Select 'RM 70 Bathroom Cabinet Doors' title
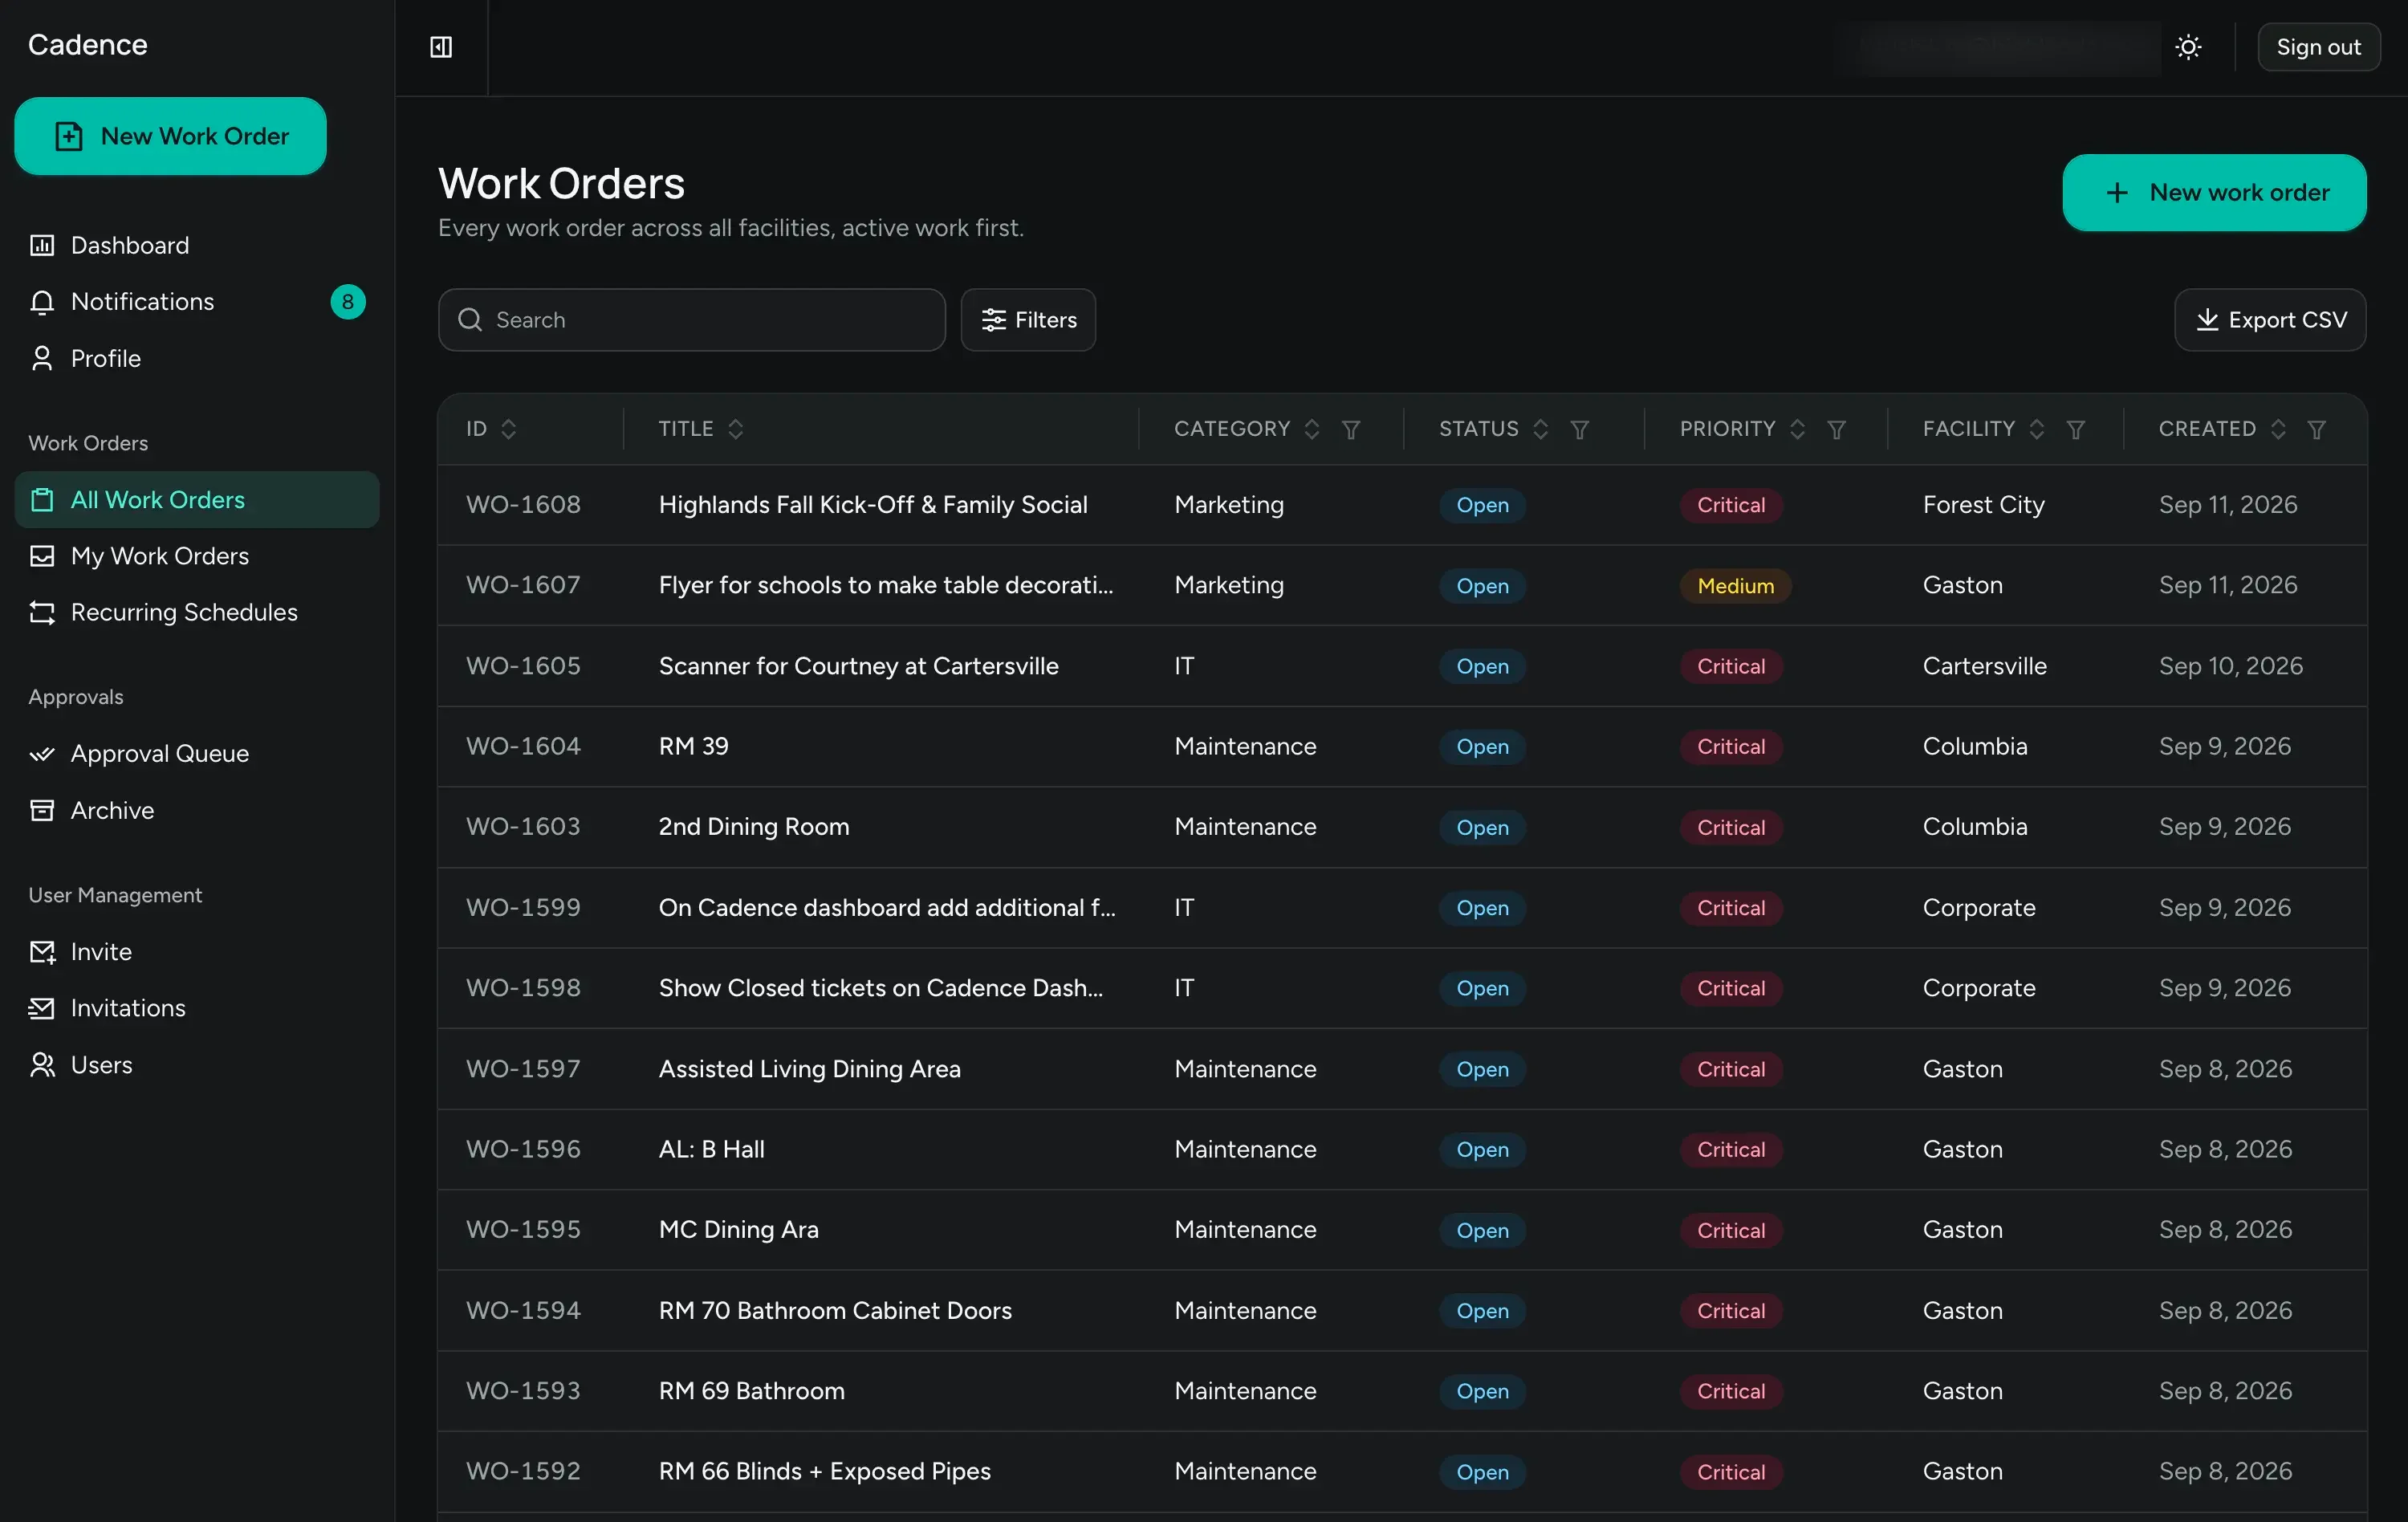 835,1311
